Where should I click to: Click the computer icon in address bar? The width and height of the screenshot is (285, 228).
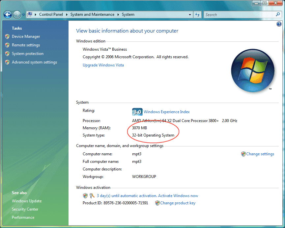pyautogui.click(x=30, y=14)
